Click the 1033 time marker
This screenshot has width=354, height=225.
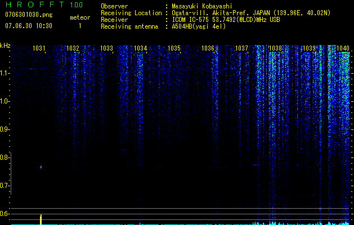106,48
